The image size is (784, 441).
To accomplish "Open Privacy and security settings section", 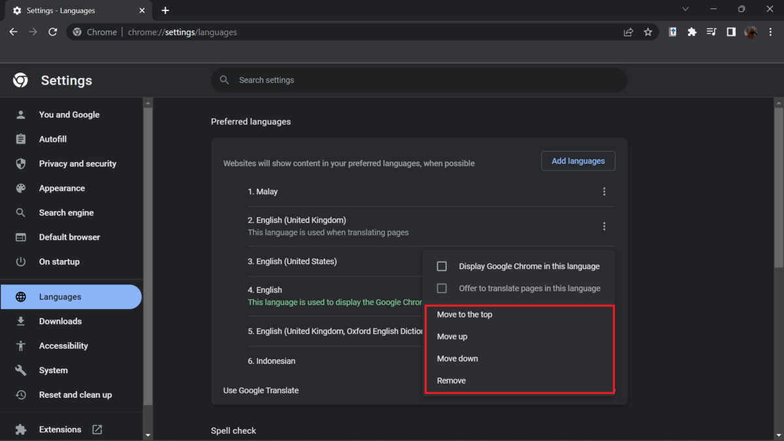I will click(x=77, y=164).
